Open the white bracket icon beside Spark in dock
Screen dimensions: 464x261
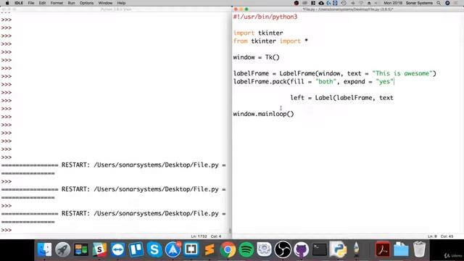tap(191, 249)
